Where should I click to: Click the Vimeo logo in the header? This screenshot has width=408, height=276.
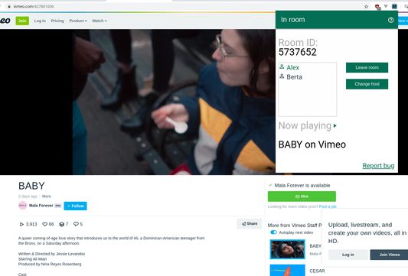point(5,21)
